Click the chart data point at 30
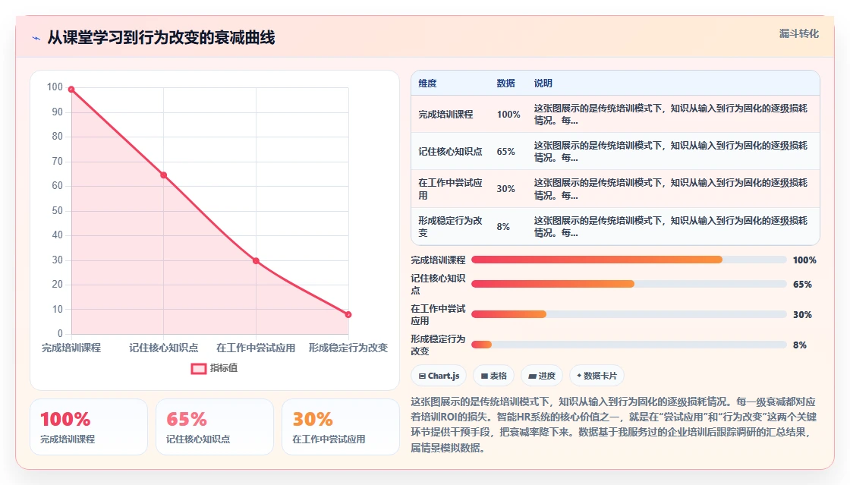This screenshot has width=850, height=485. point(256,260)
